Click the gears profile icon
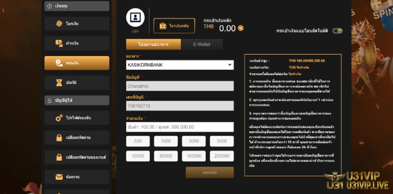The height and width of the screenshot is (194, 393). click(x=59, y=118)
